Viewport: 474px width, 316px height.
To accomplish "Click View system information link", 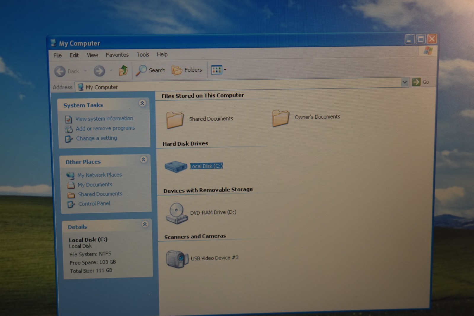I will (x=104, y=118).
